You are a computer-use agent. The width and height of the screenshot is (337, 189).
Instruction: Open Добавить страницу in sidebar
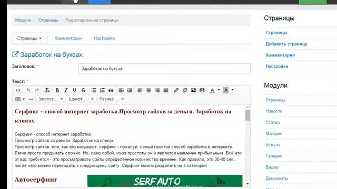286,44
